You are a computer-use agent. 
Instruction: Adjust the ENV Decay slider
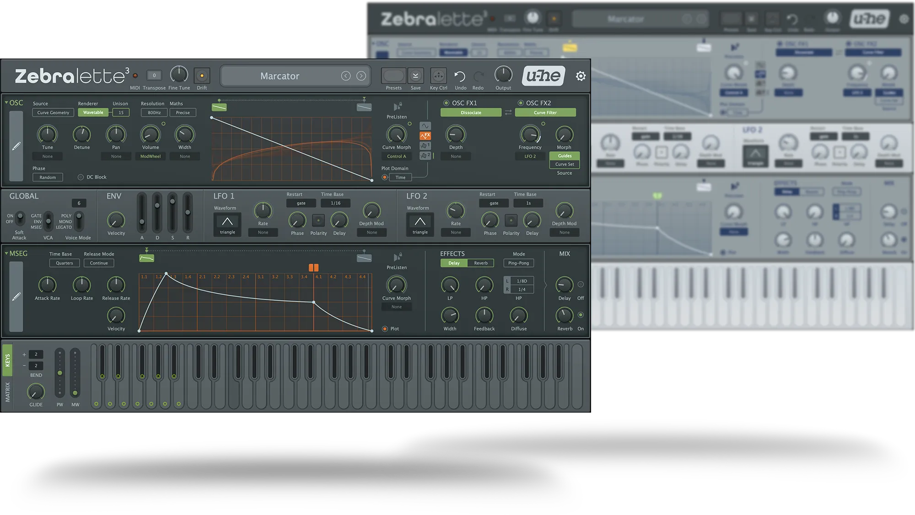click(x=157, y=206)
